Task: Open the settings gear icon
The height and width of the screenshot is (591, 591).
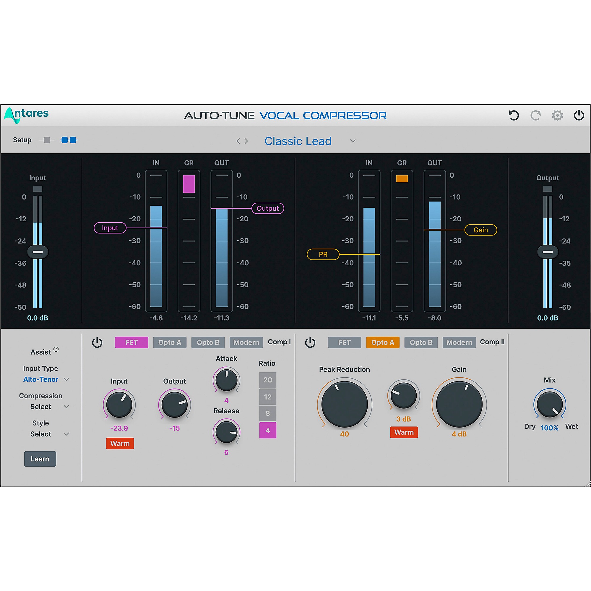Action: pyautogui.click(x=557, y=115)
